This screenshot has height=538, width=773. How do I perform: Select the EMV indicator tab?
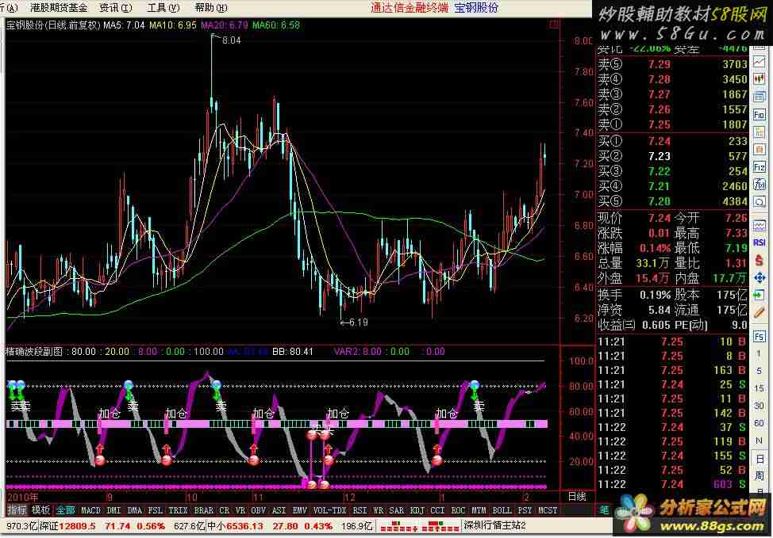pos(300,510)
